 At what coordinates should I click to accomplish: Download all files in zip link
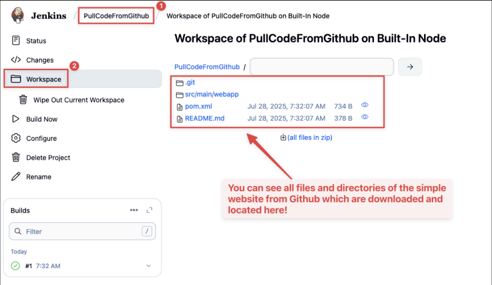click(310, 137)
